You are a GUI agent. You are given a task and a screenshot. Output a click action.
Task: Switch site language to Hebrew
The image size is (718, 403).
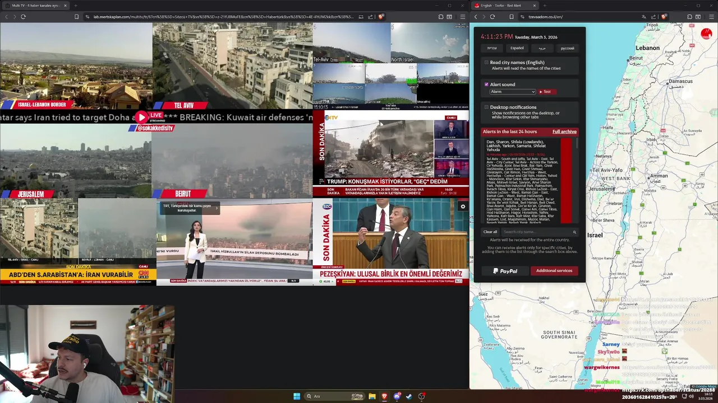(492, 48)
